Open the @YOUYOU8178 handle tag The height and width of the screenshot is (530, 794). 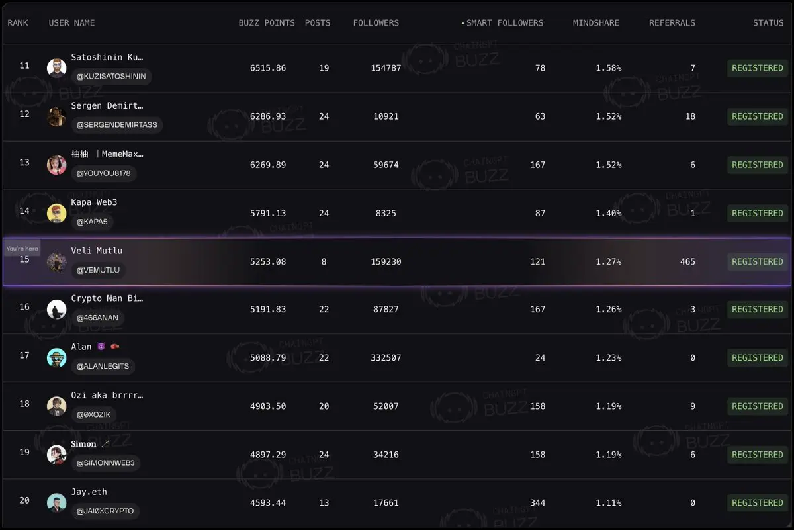pos(104,174)
